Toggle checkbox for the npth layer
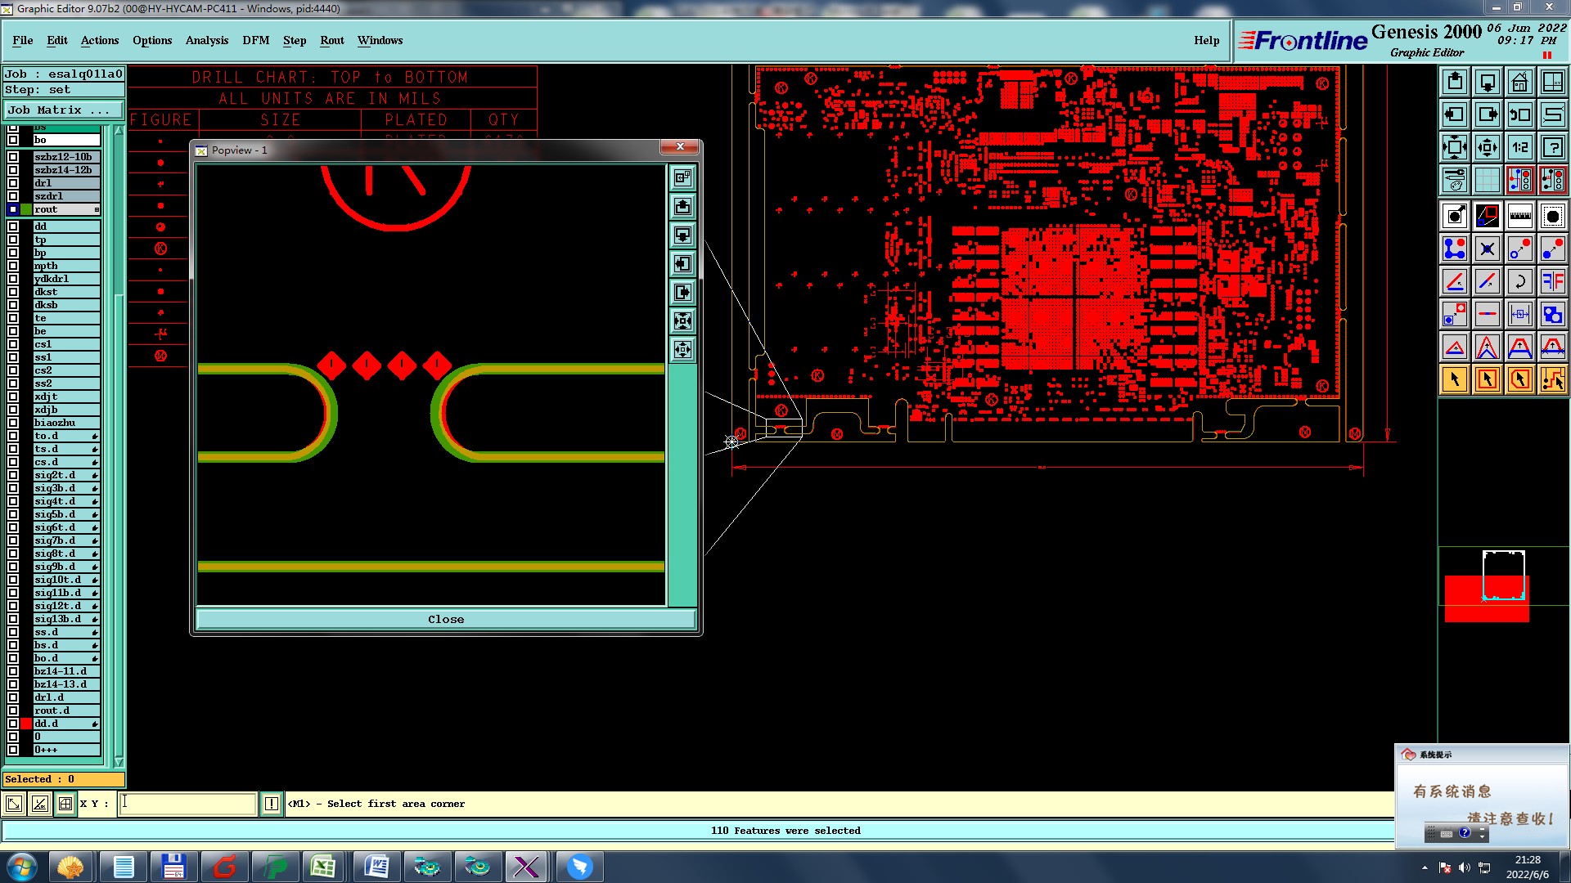This screenshot has width=1571, height=883. pos(13,266)
